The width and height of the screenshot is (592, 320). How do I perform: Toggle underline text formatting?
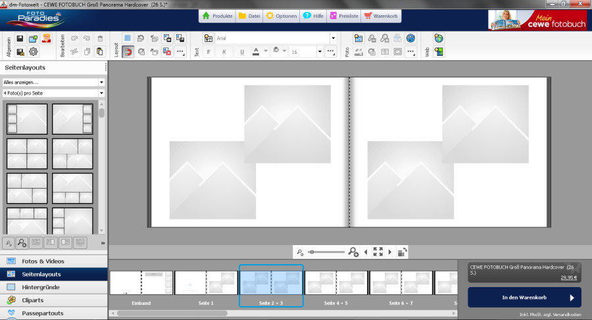pyautogui.click(x=241, y=51)
